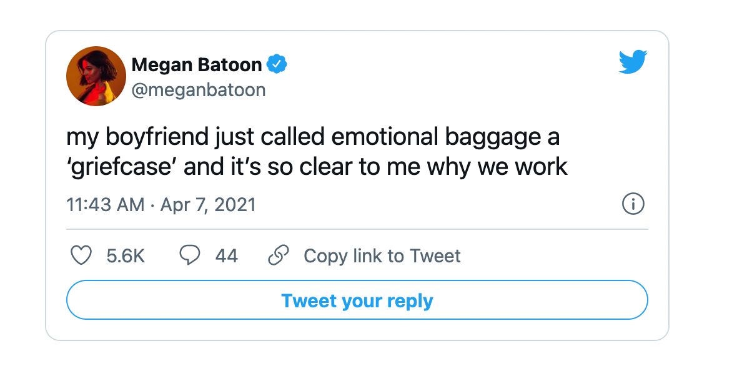Click the blue Twitter bird logo

[x=633, y=61]
